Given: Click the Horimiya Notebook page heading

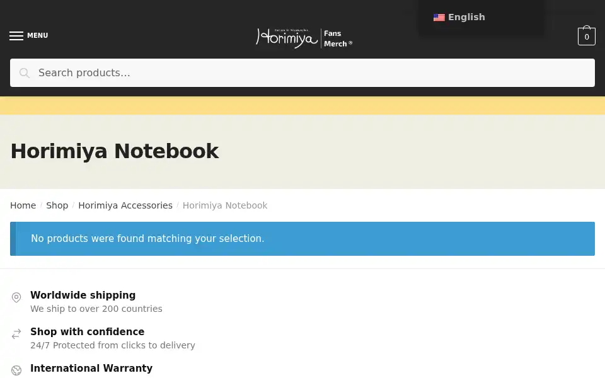Looking at the screenshot, I should pos(115,151).
